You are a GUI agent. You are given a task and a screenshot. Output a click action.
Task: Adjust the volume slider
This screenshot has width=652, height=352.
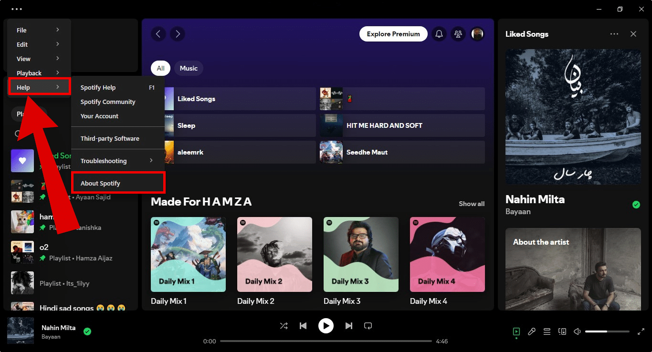tap(607, 331)
